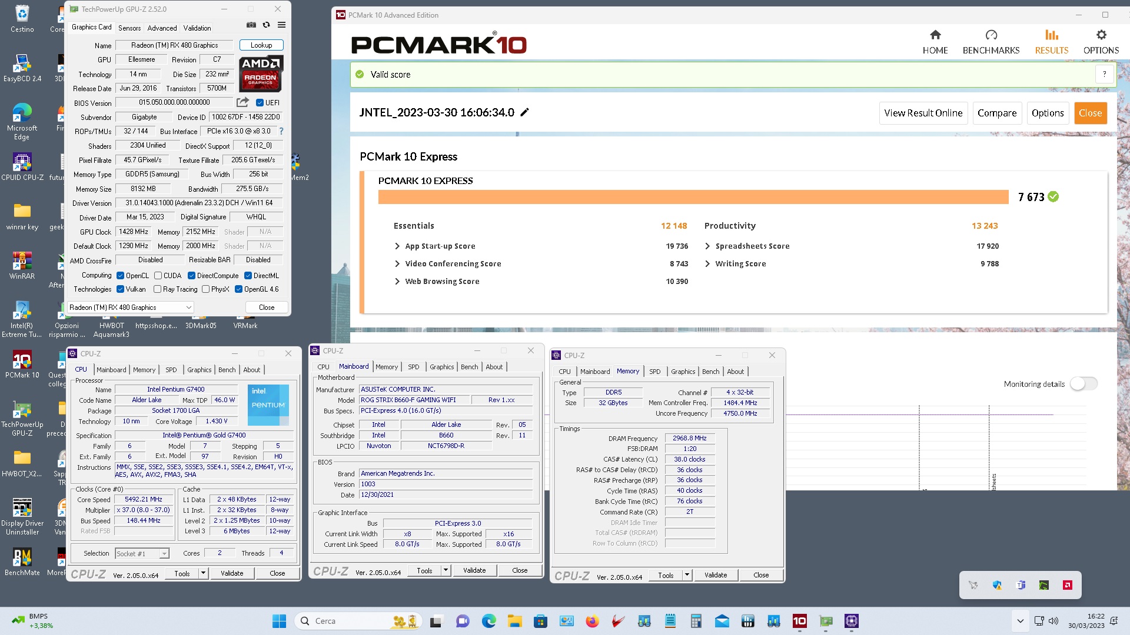This screenshot has height=635, width=1130.
Task: Open Display Driver Uninstaller desktop icon
Action: 22,517
